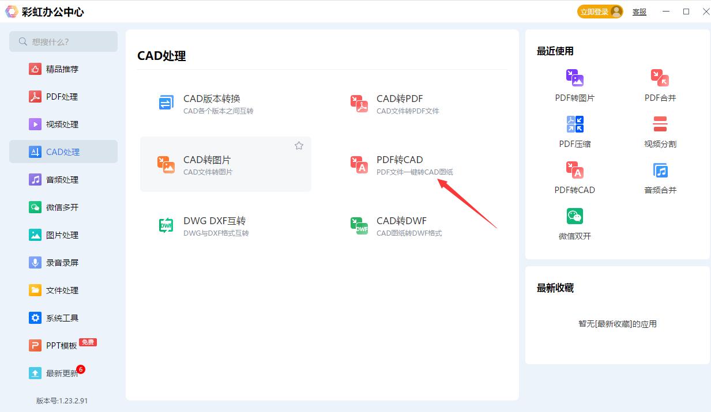Start the 音频合并 tool
The width and height of the screenshot is (711, 412).
660,176
